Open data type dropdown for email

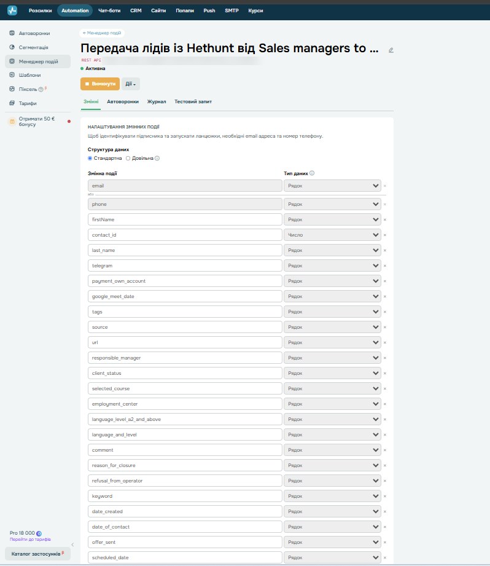coord(332,186)
